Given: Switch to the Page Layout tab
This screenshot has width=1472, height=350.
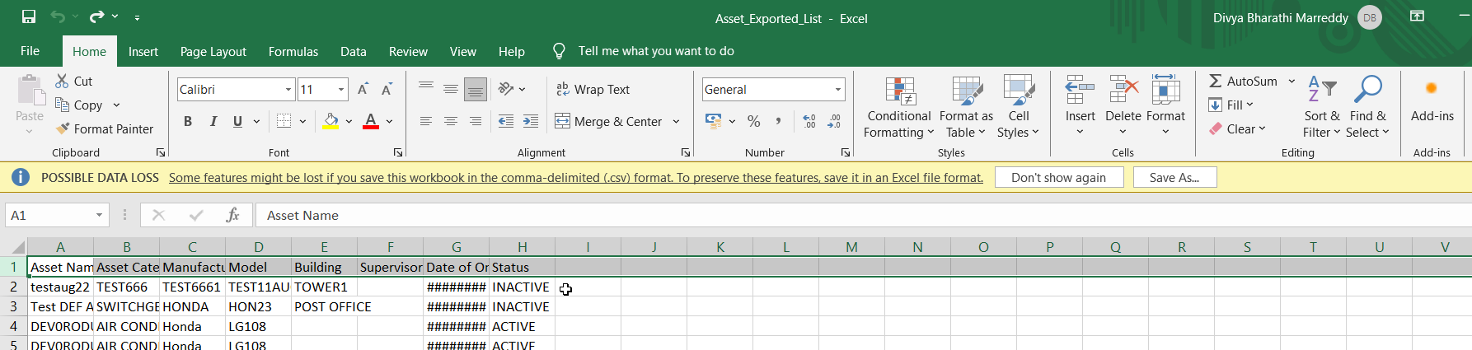Looking at the screenshot, I should pyautogui.click(x=213, y=51).
